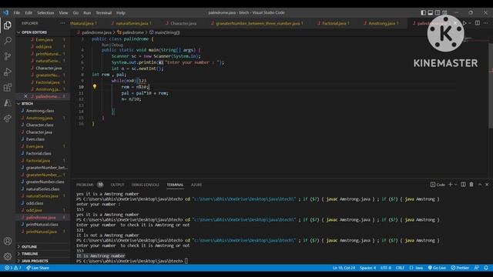Open notifications bell in status bar
Viewport: 493px width, 277px height.
486,268
